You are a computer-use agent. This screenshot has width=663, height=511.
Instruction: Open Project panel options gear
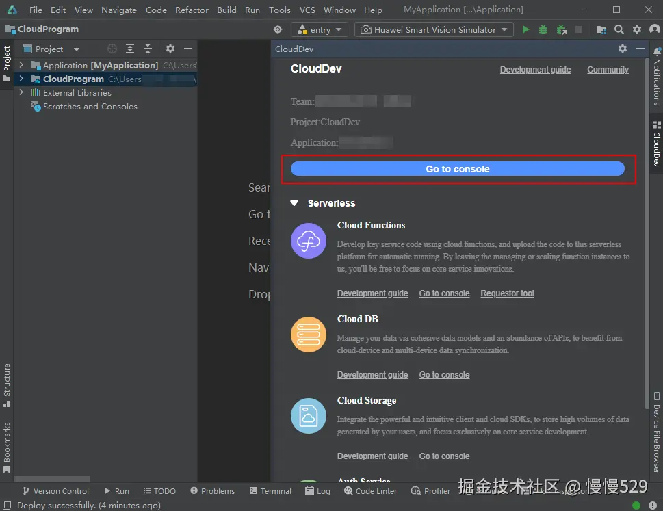click(170, 49)
